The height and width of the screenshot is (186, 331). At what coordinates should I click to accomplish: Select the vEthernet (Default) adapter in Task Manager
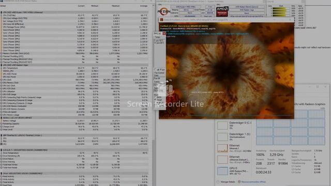pyautogui.click(x=234, y=160)
